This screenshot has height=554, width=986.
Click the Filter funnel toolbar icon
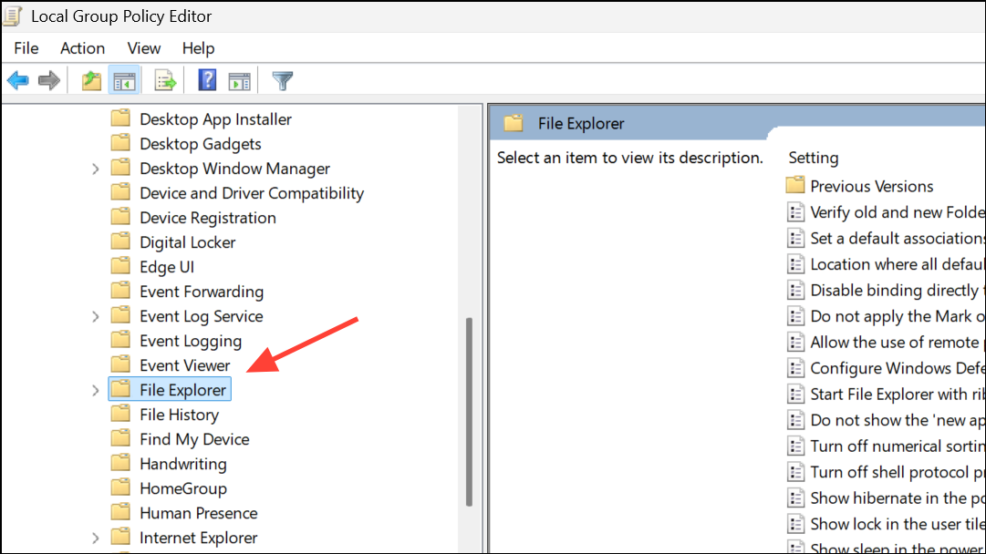click(x=283, y=80)
